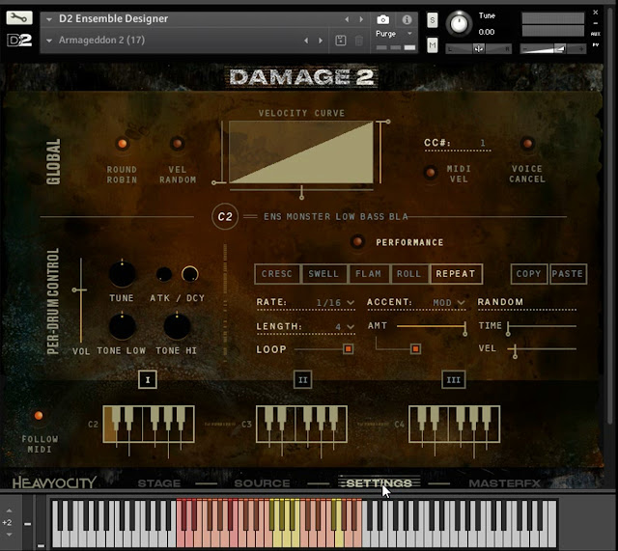Toggle PERFORMANCE on/off light
Screen dimensions: 618x551
(357, 241)
